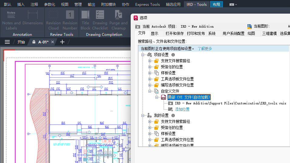Select the A-01 drawing tab
290x163 pixels.
tap(43, 42)
